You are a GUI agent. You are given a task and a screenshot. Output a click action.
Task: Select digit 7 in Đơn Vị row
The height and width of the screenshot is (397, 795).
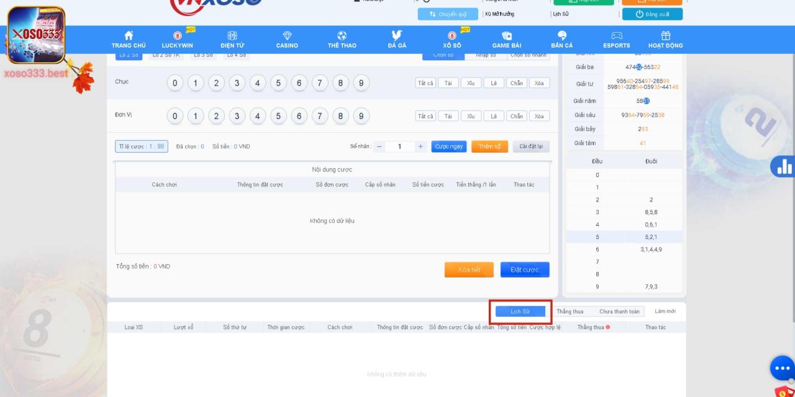(320, 116)
